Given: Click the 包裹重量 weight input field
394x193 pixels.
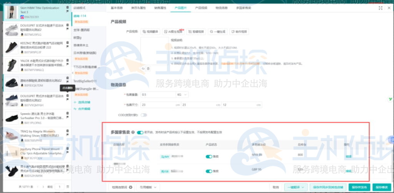Looking at the screenshot, I should click(158, 94).
